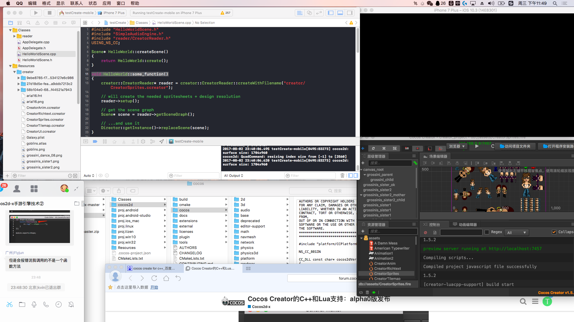Open the All log filter dropdown
Viewport: 574px width, 322px height.
[516, 233]
